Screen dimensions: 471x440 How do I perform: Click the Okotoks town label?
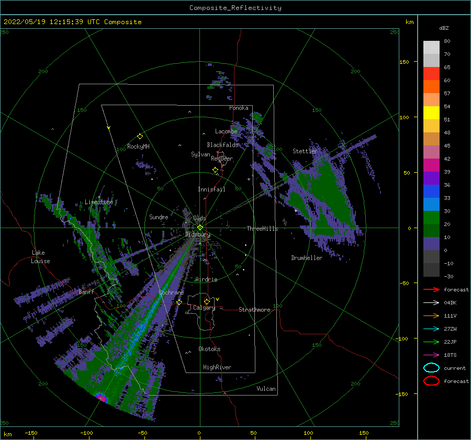coord(209,349)
